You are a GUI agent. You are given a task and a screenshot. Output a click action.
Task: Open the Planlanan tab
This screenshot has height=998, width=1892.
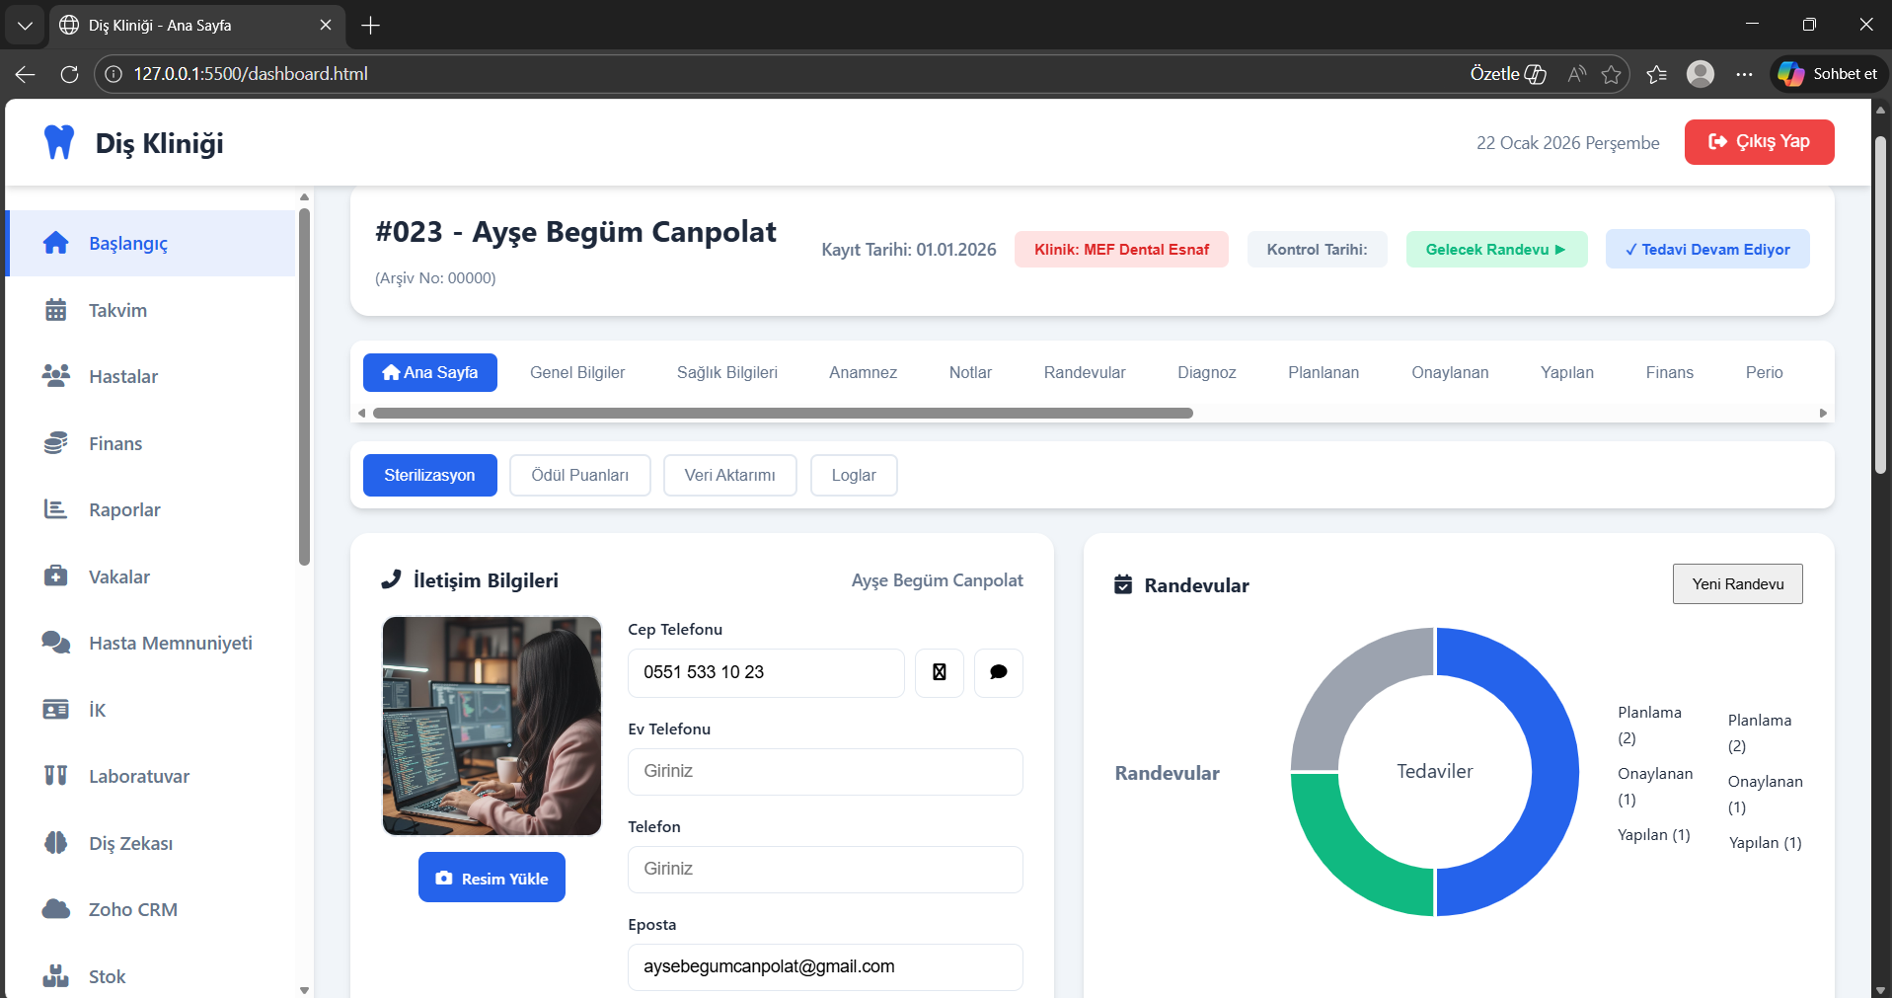point(1324,372)
